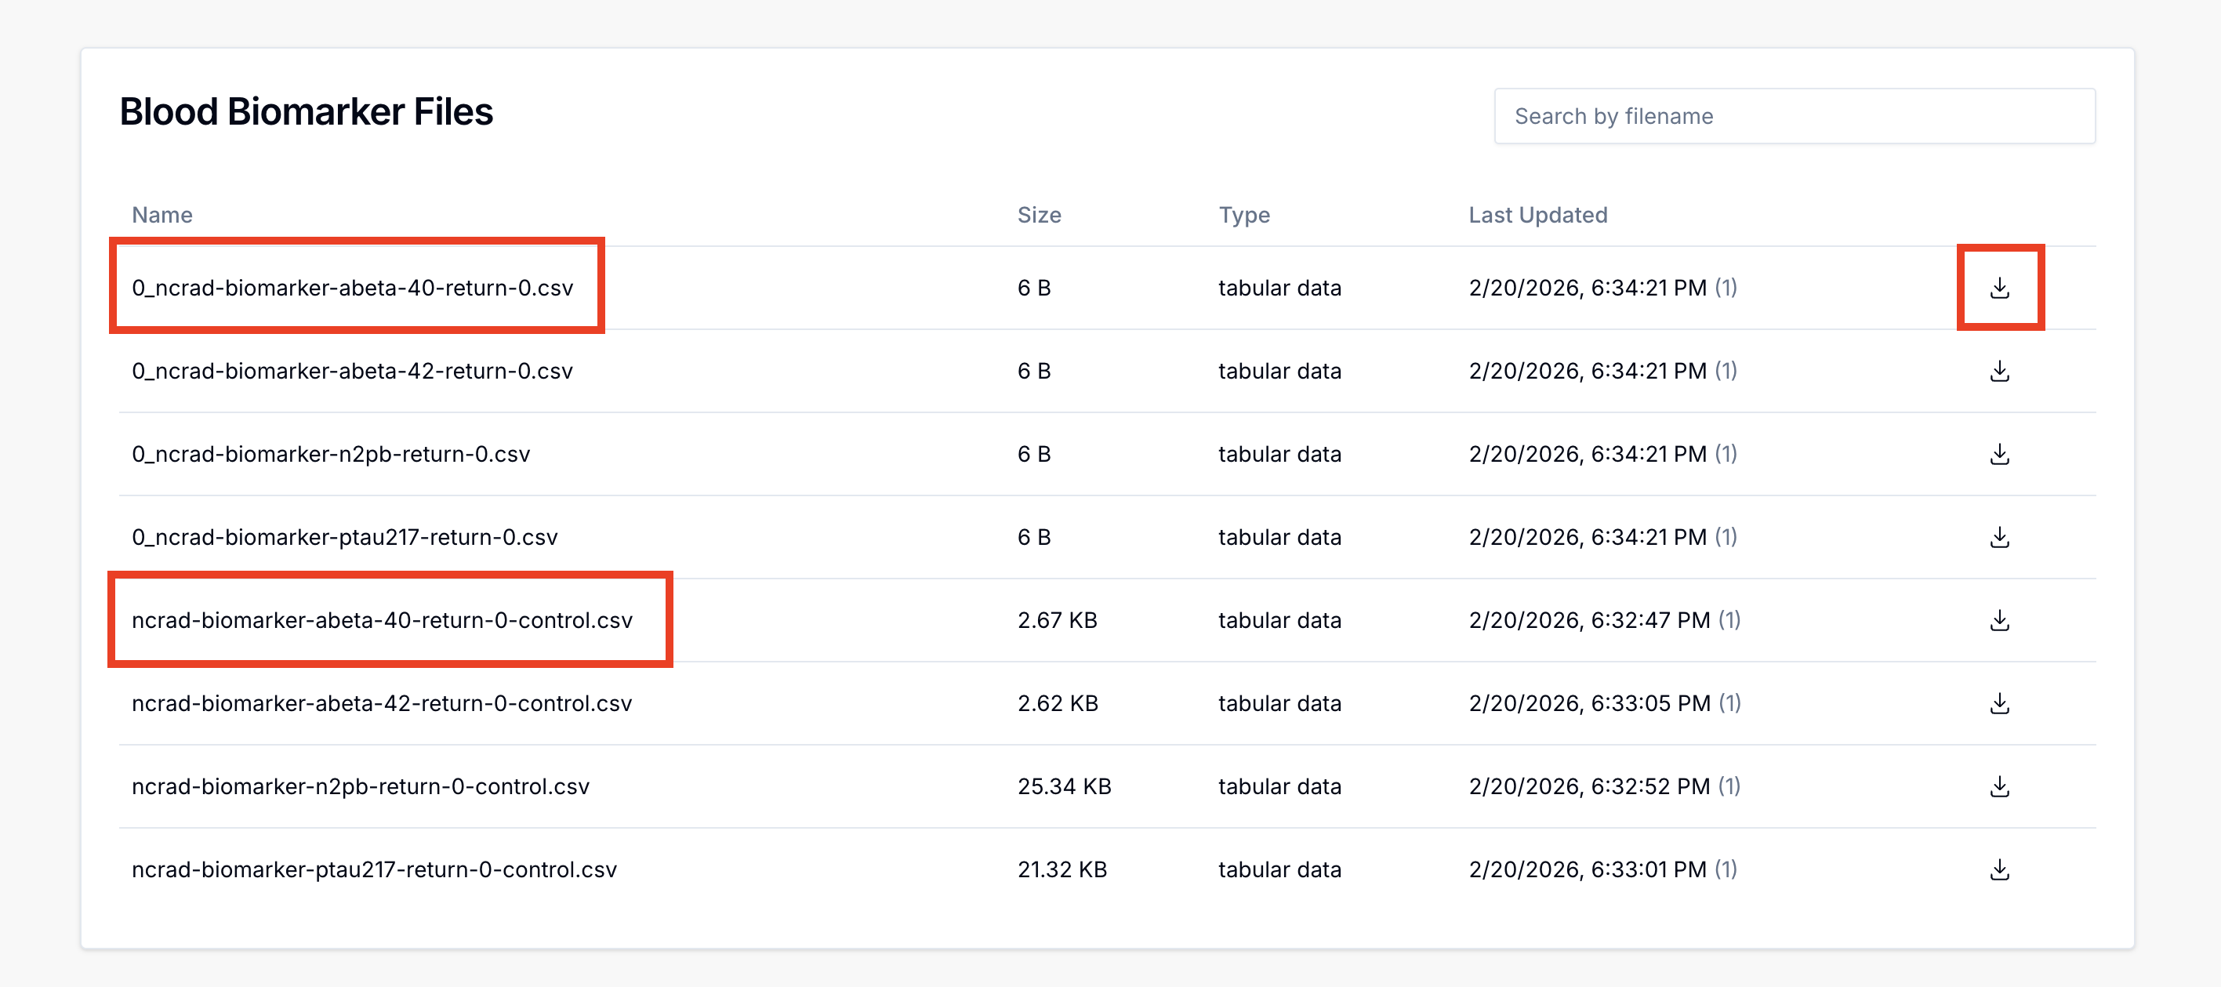Select the ncrad-biomarker-abeta-40-return-0-control.csv file
Viewport: 2221px width, 987px height.
click(383, 619)
